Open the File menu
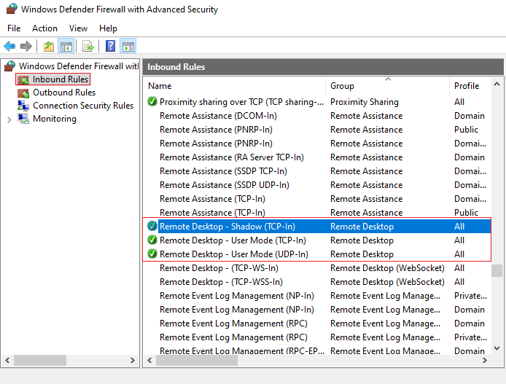Image resolution: width=506 pixels, height=384 pixels. 14,28
